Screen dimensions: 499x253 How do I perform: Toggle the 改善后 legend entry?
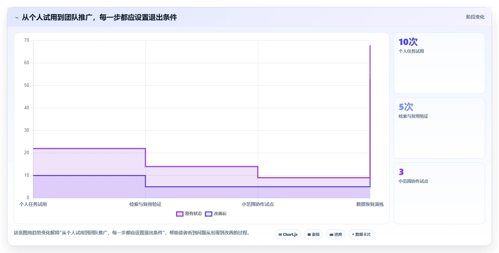coord(216,214)
